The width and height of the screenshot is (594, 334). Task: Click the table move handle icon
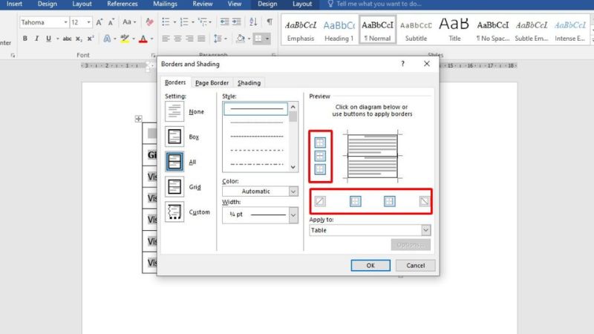point(138,119)
